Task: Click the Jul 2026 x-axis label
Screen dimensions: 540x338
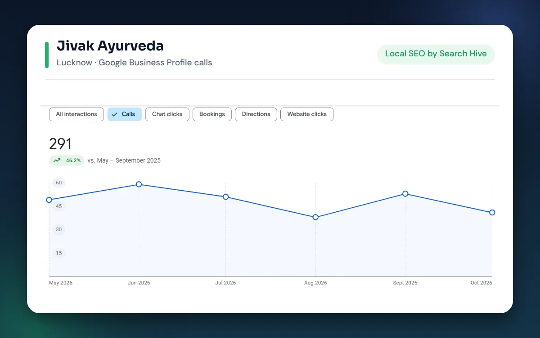Action: (225, 283)
